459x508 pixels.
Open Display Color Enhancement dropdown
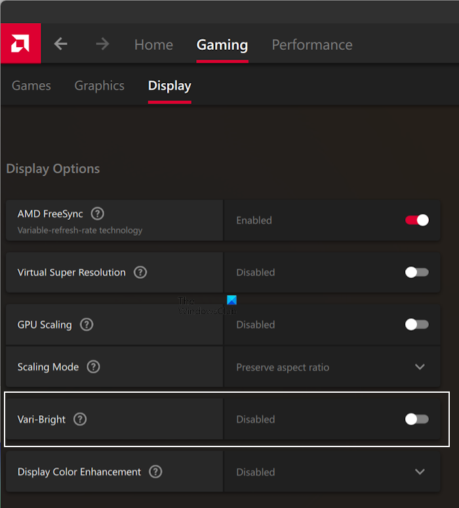coord(420,472)
